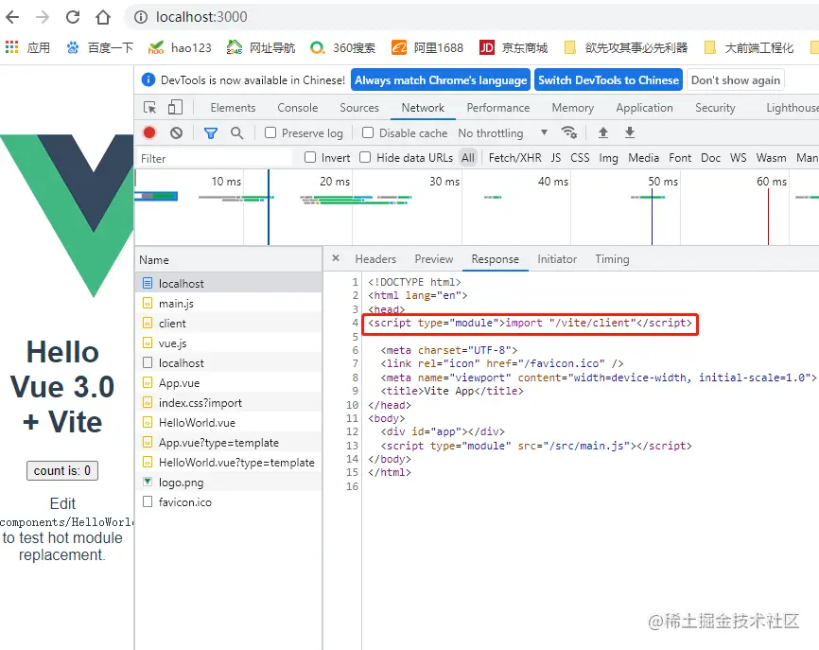Toggle the network filter funnel icon
The image size is (819, 650).
click(x=211, y=133)
